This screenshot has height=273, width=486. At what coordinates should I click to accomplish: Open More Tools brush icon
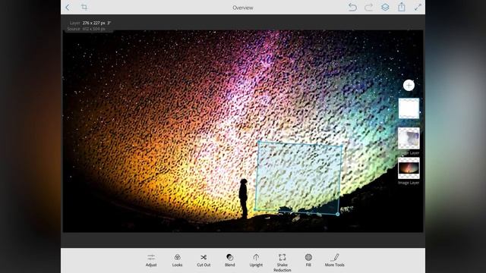(334, 260)
